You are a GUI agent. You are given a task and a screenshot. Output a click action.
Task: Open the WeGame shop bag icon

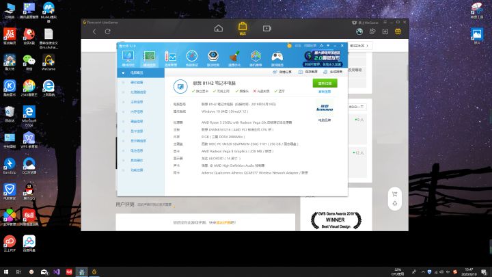click(x=243, y=28)
